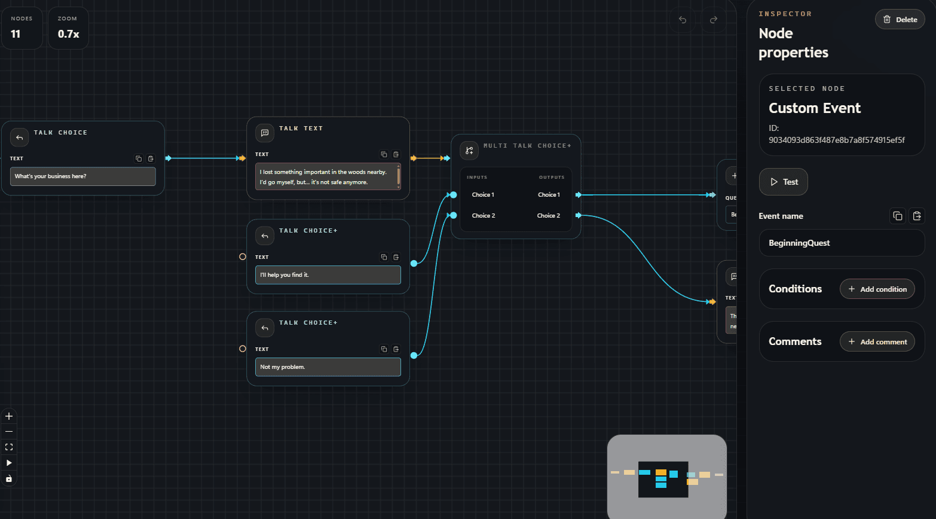Click the first Talk Choice node output port
The width and height of the screenshot is (936, 519).
pos(169,158)
